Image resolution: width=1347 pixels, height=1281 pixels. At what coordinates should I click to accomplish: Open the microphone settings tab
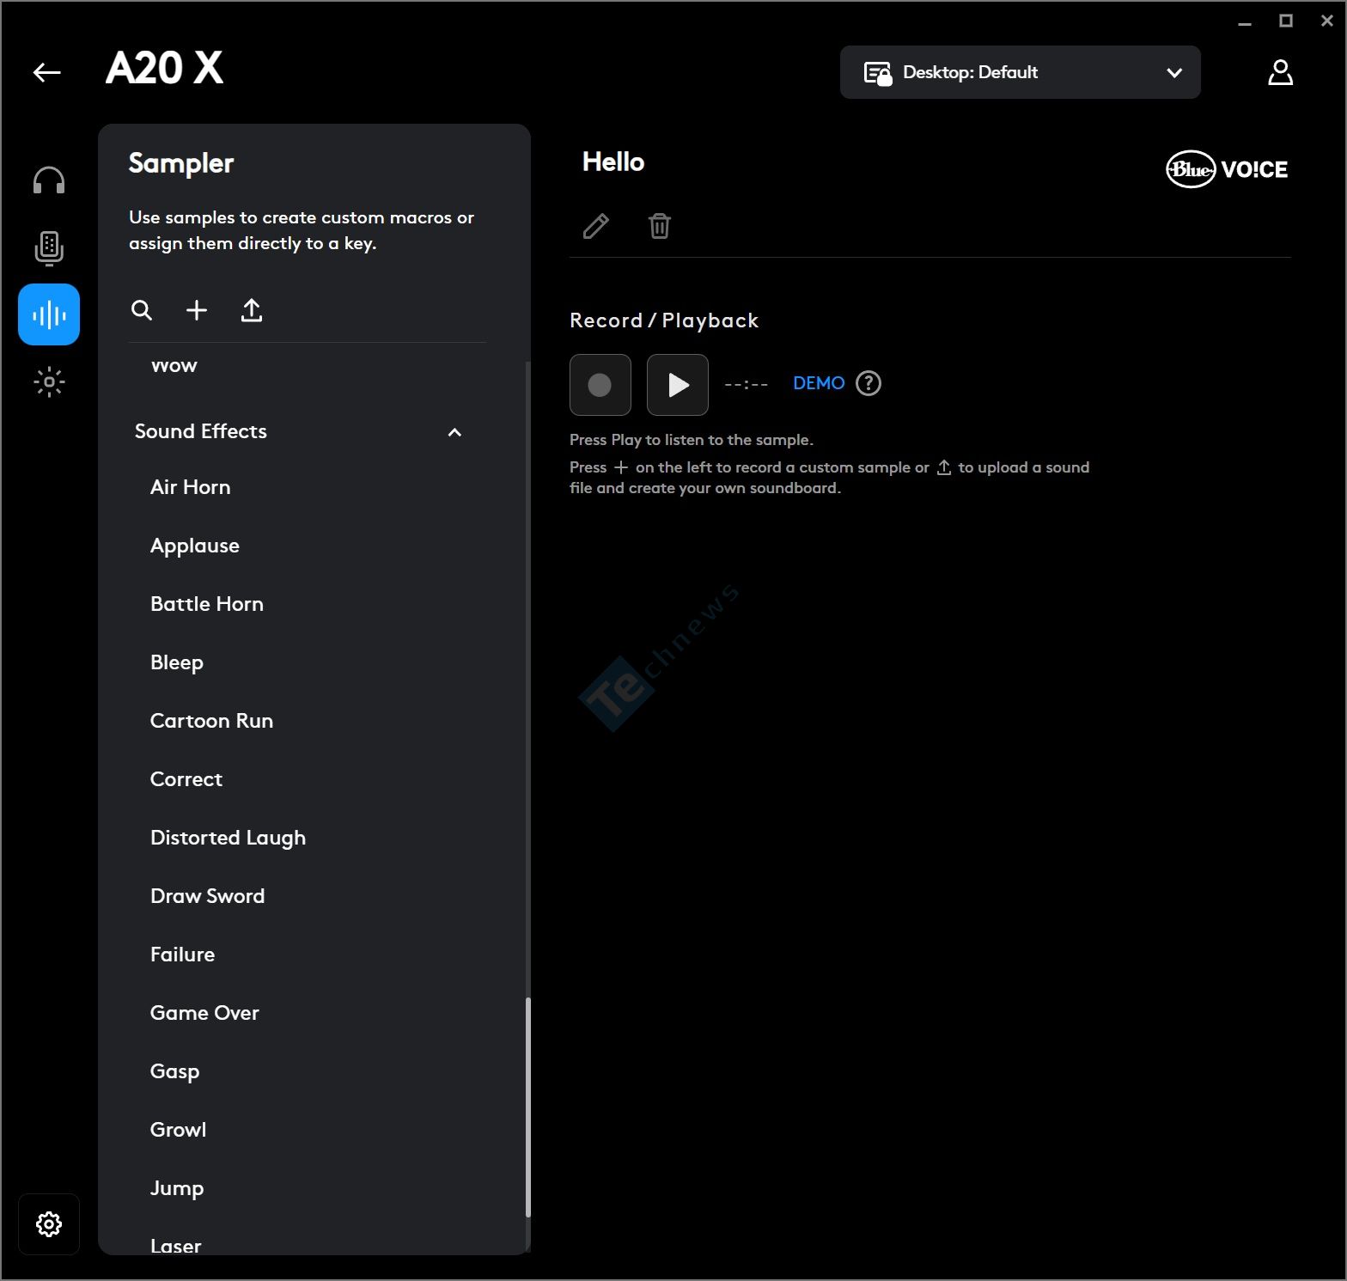[x=49, y=247]
